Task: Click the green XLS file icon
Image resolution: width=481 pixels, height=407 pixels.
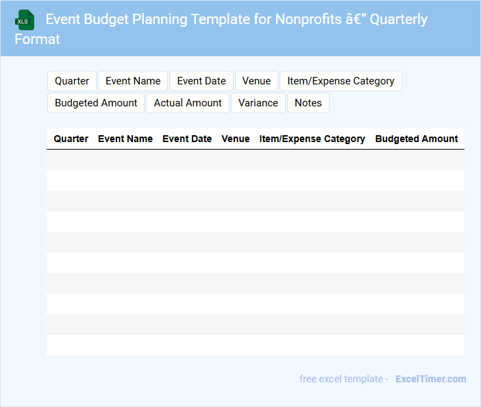Action: coord(24,20)
